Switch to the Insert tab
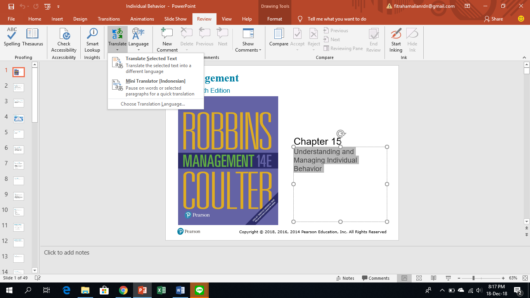 point(57,19)
